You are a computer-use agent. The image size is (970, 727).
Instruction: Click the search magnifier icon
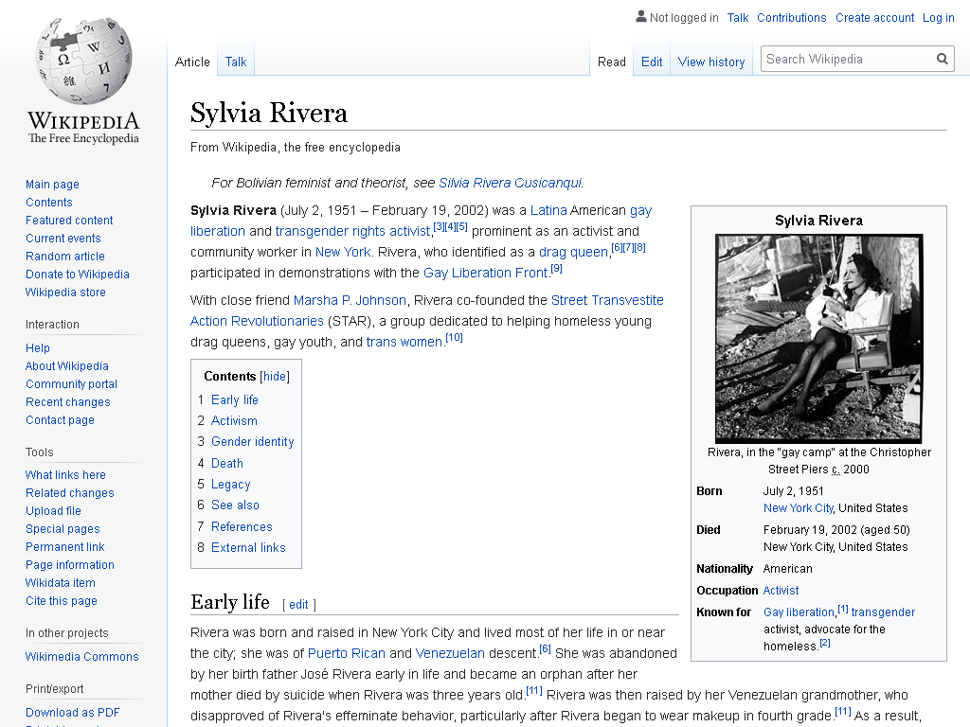943,59
